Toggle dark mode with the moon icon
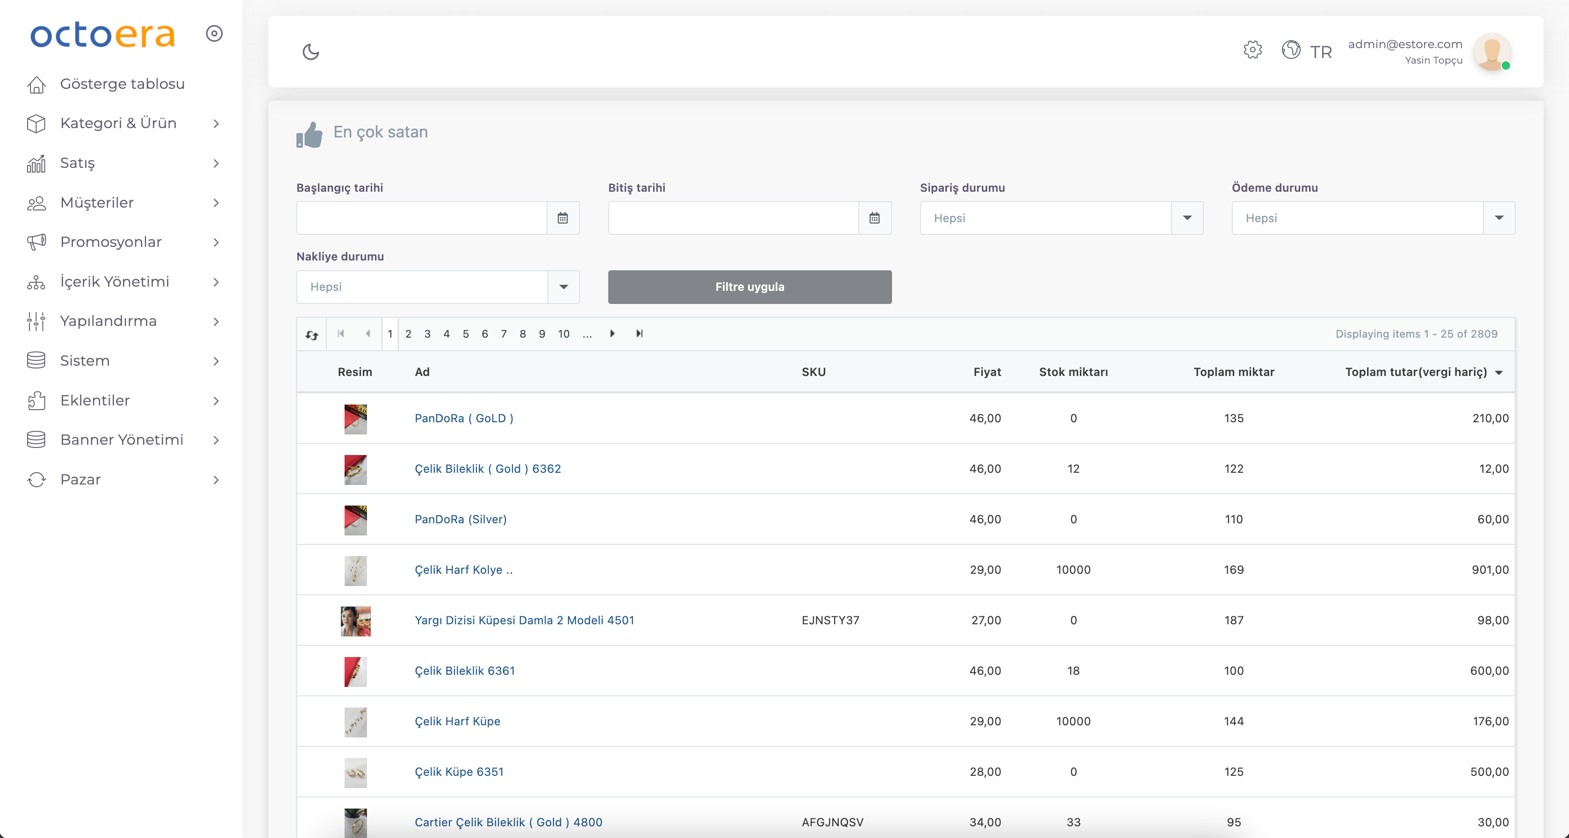The width and height of the screenshot is (1569, 838). (310, 52)
